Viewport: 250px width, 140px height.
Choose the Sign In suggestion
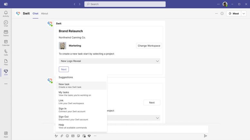[x=81, y=110]
